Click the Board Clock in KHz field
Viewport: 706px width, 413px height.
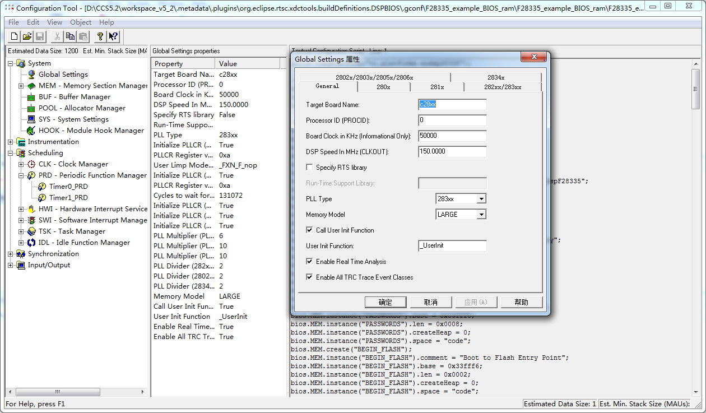(452, 136)
